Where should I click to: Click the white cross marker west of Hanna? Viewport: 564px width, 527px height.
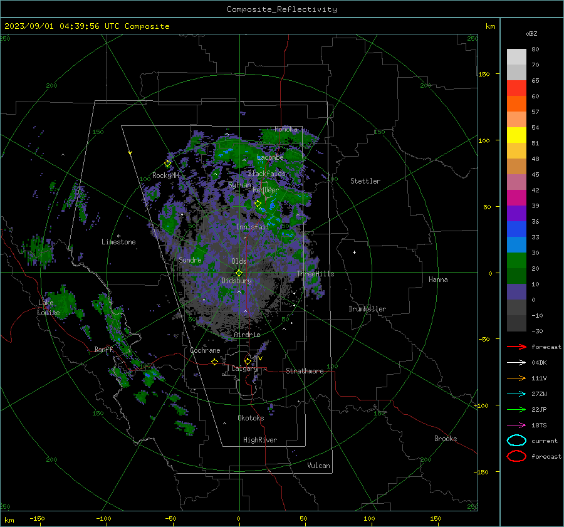[354, 252]
